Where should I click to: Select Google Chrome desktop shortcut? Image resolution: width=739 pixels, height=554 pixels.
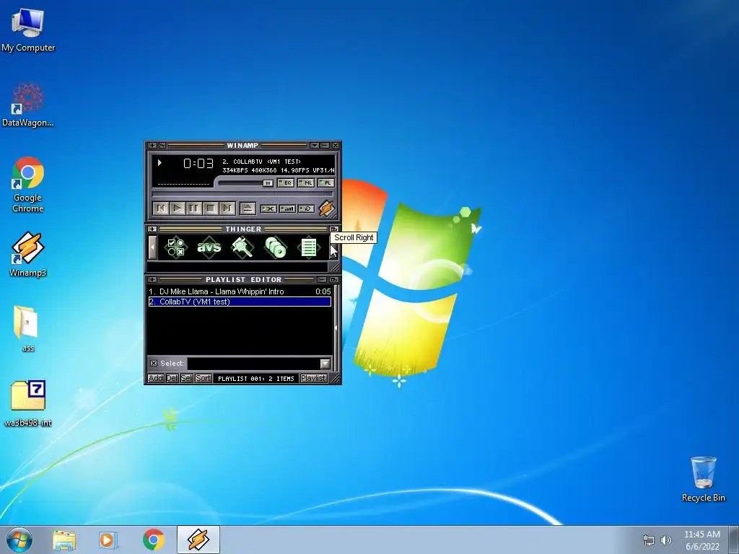pyautogui.click(x=28, y=184)
